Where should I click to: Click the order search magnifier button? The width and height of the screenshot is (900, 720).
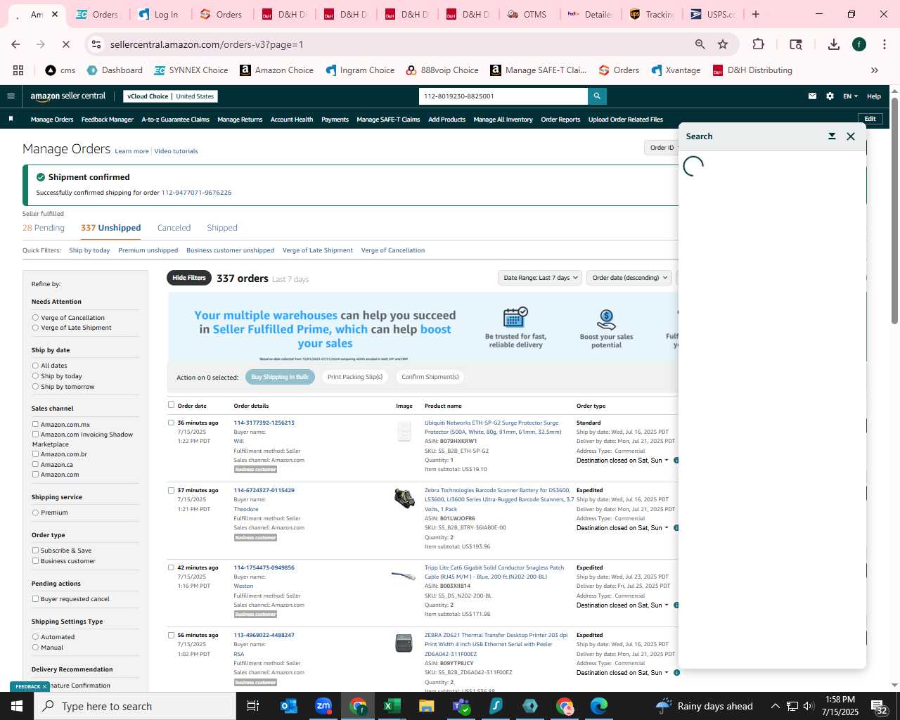[597, 96]
